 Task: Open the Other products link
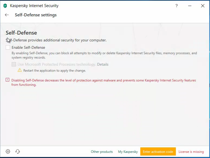102,152
